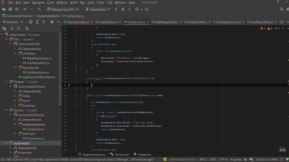289x162 pixels.
Task: Click the Build hammer icon
Action: (x=39, y=9)
